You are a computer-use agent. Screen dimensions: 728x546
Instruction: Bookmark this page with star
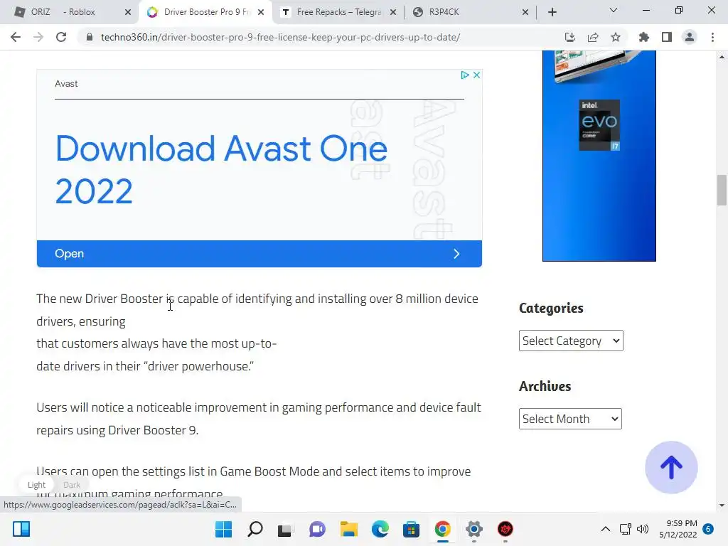tap(616, 37)
